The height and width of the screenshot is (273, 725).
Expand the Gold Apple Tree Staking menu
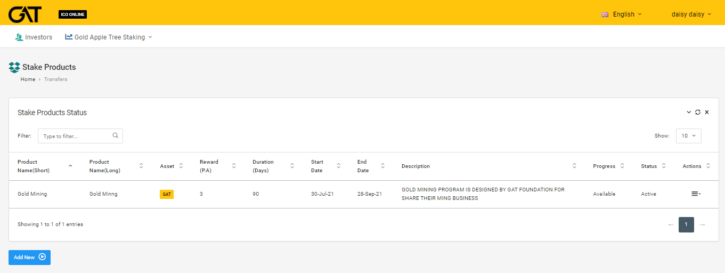[109, 37]
